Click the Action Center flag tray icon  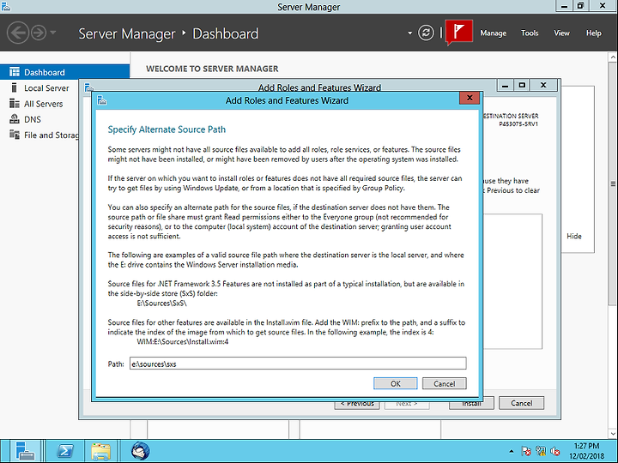526,451
